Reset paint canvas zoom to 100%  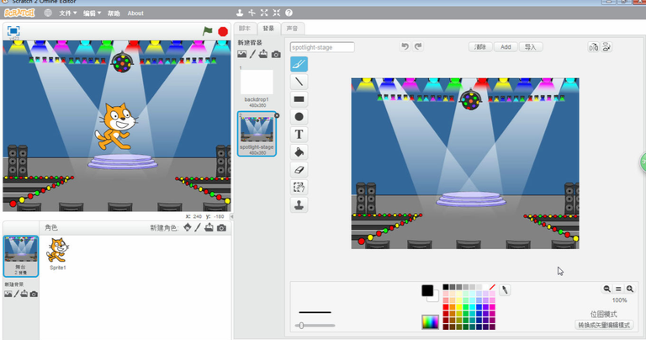(618, 289)
